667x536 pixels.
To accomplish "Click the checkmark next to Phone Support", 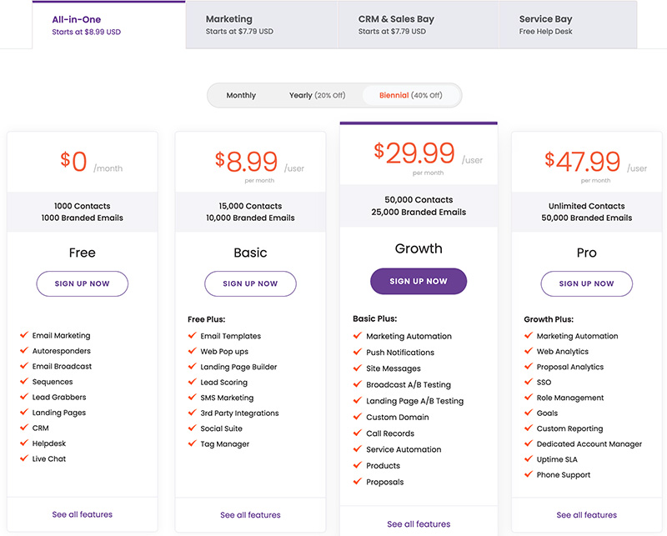I will coord(528,475).
